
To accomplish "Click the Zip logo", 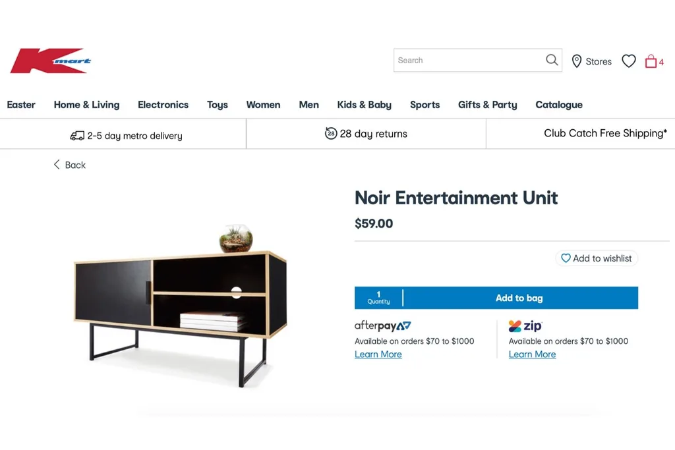I will click(525, 326).
